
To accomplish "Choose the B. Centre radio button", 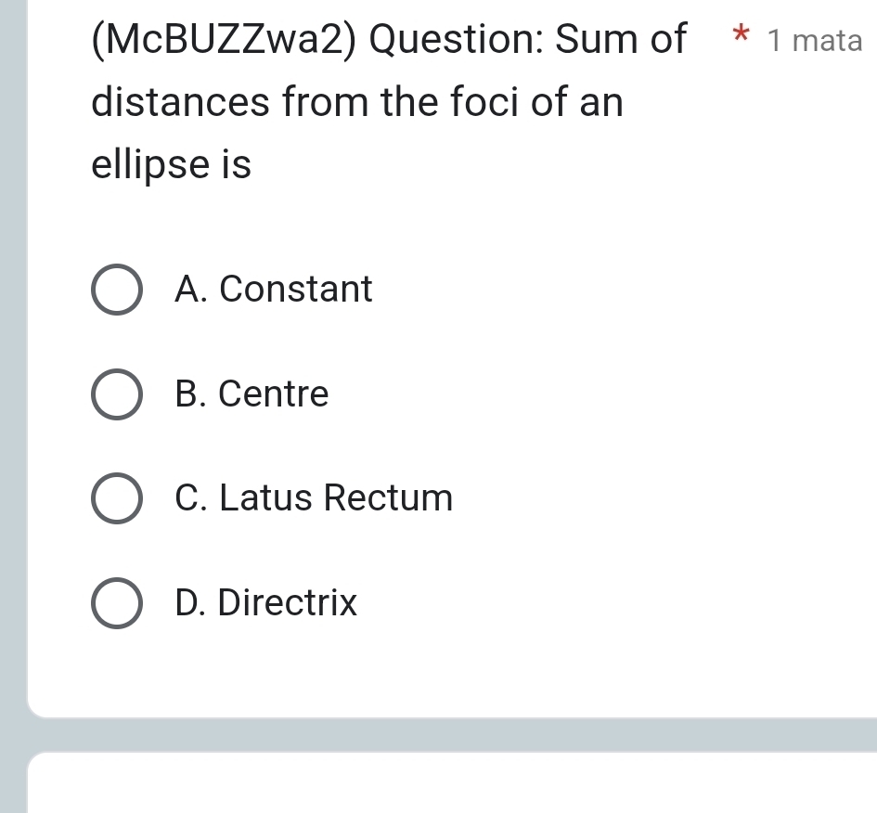I will click(118, 395).
